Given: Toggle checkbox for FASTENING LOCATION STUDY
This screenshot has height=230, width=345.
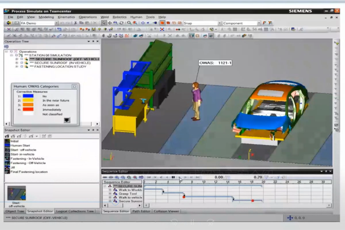Looking at the screenshot, I should click(22, 67).
